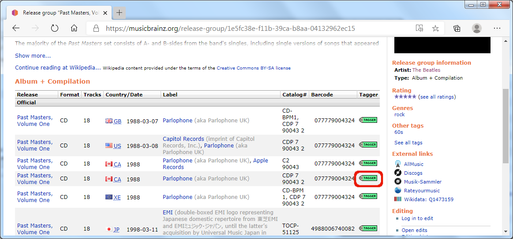
Task: Go to browser Home icon
Action: pyautogui.click(x=74, y=28)
